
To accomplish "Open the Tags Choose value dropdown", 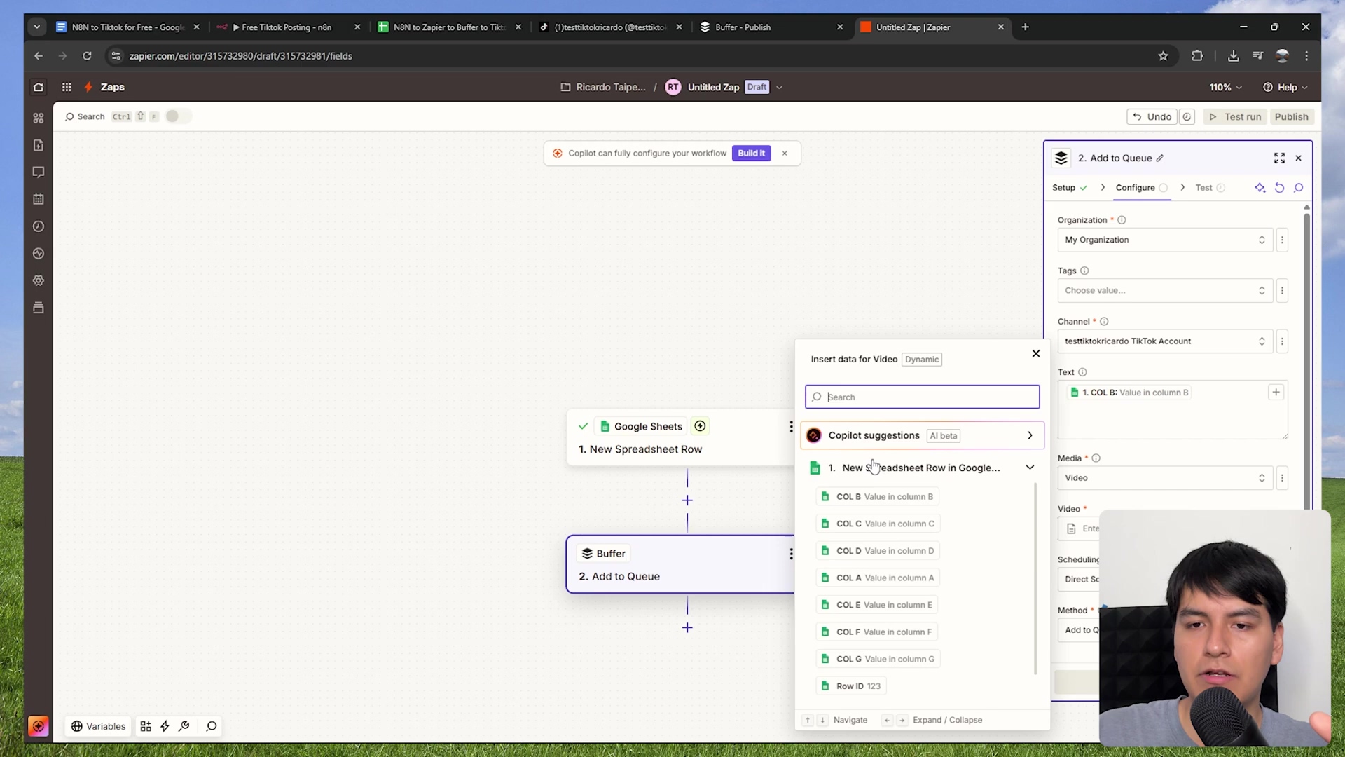I will coord(1164,290).
